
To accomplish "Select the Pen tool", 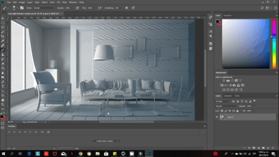I will pos(3,82).
